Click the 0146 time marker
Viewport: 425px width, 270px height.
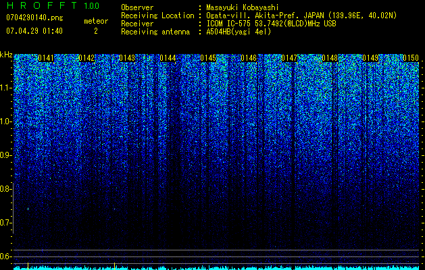(x=249, y=58)
